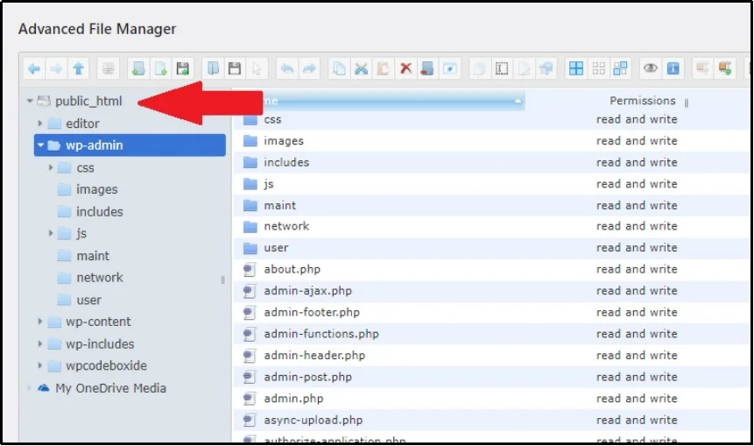Expand the wp-content folder arrow

point(40,322)
